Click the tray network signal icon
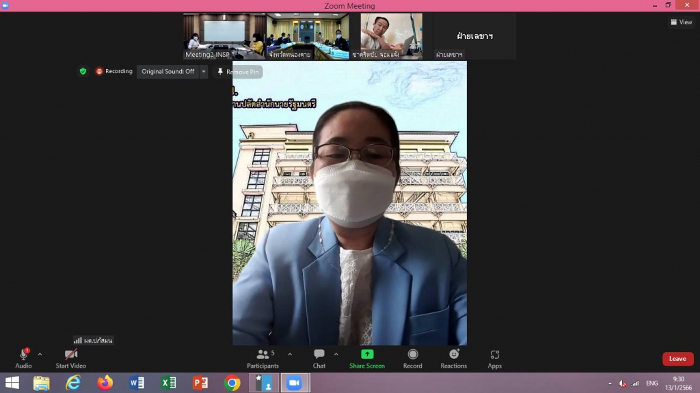Viewport: 700px width, 393px height. (x=635, y=383)
